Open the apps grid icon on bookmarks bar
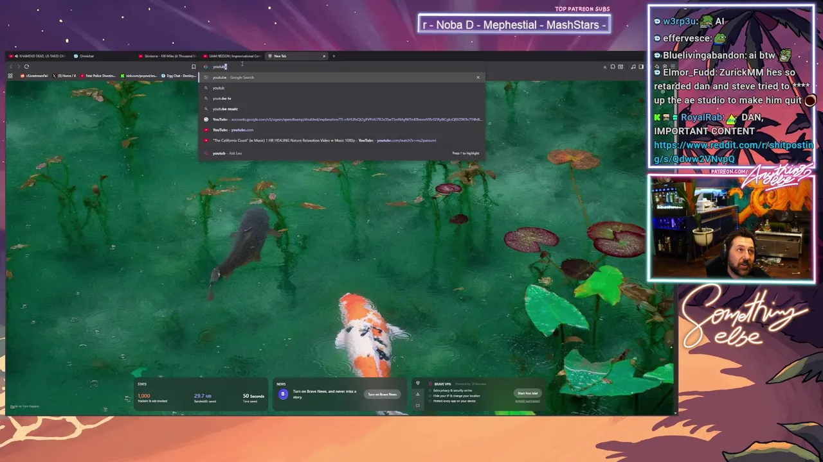 [x=10, y=76]
